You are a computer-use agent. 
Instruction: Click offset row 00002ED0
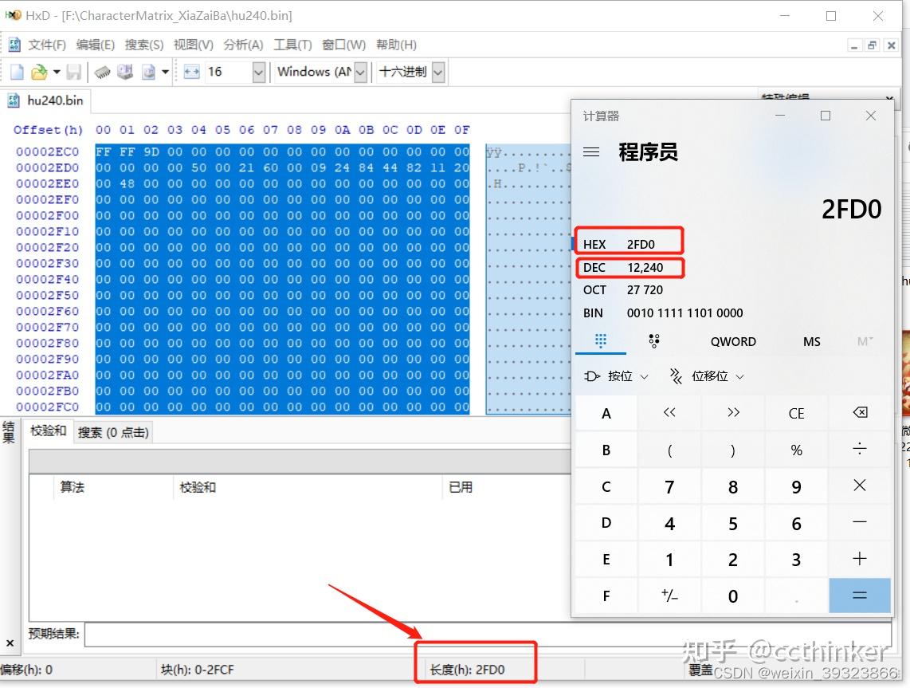pos(48,167)
